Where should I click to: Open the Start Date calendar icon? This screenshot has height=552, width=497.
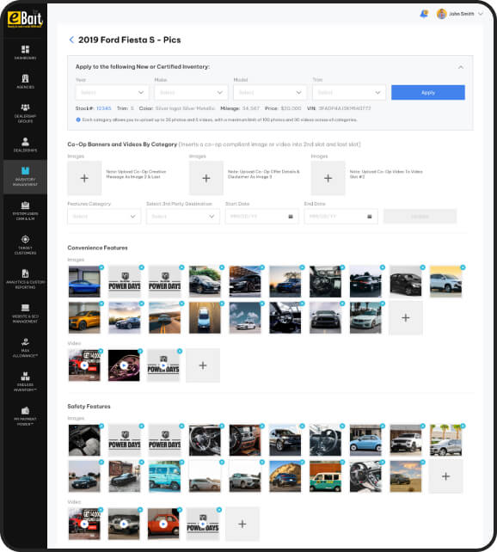[291, 216]
